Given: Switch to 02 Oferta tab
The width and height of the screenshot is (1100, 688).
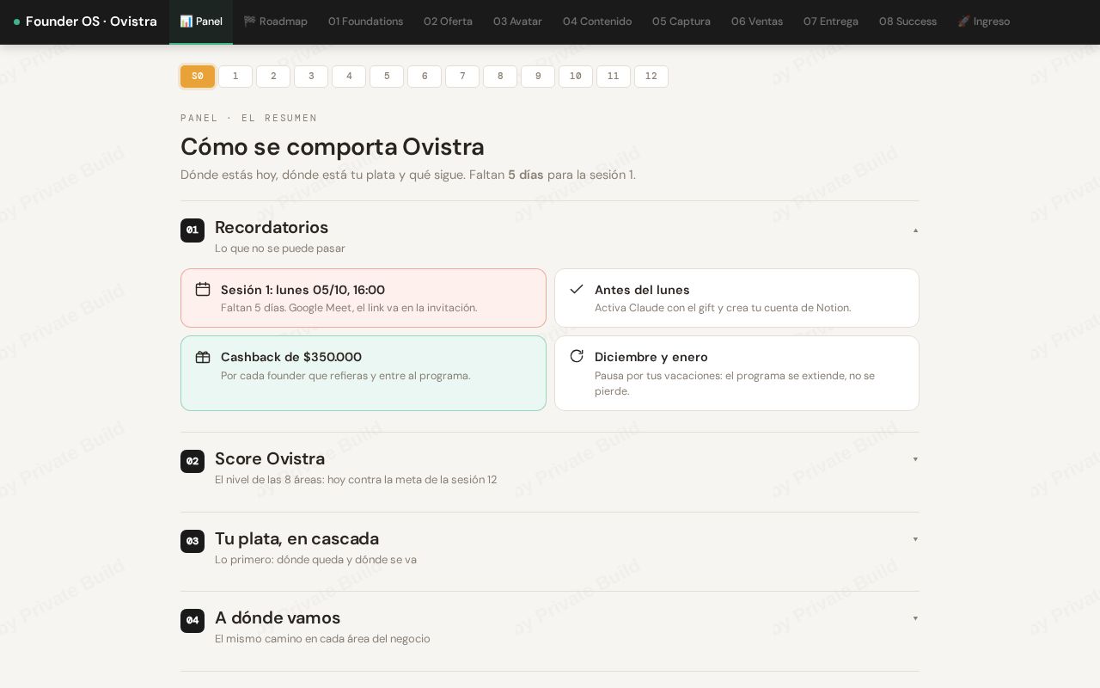Looking at the screenshot, I should tap(448, 21).
